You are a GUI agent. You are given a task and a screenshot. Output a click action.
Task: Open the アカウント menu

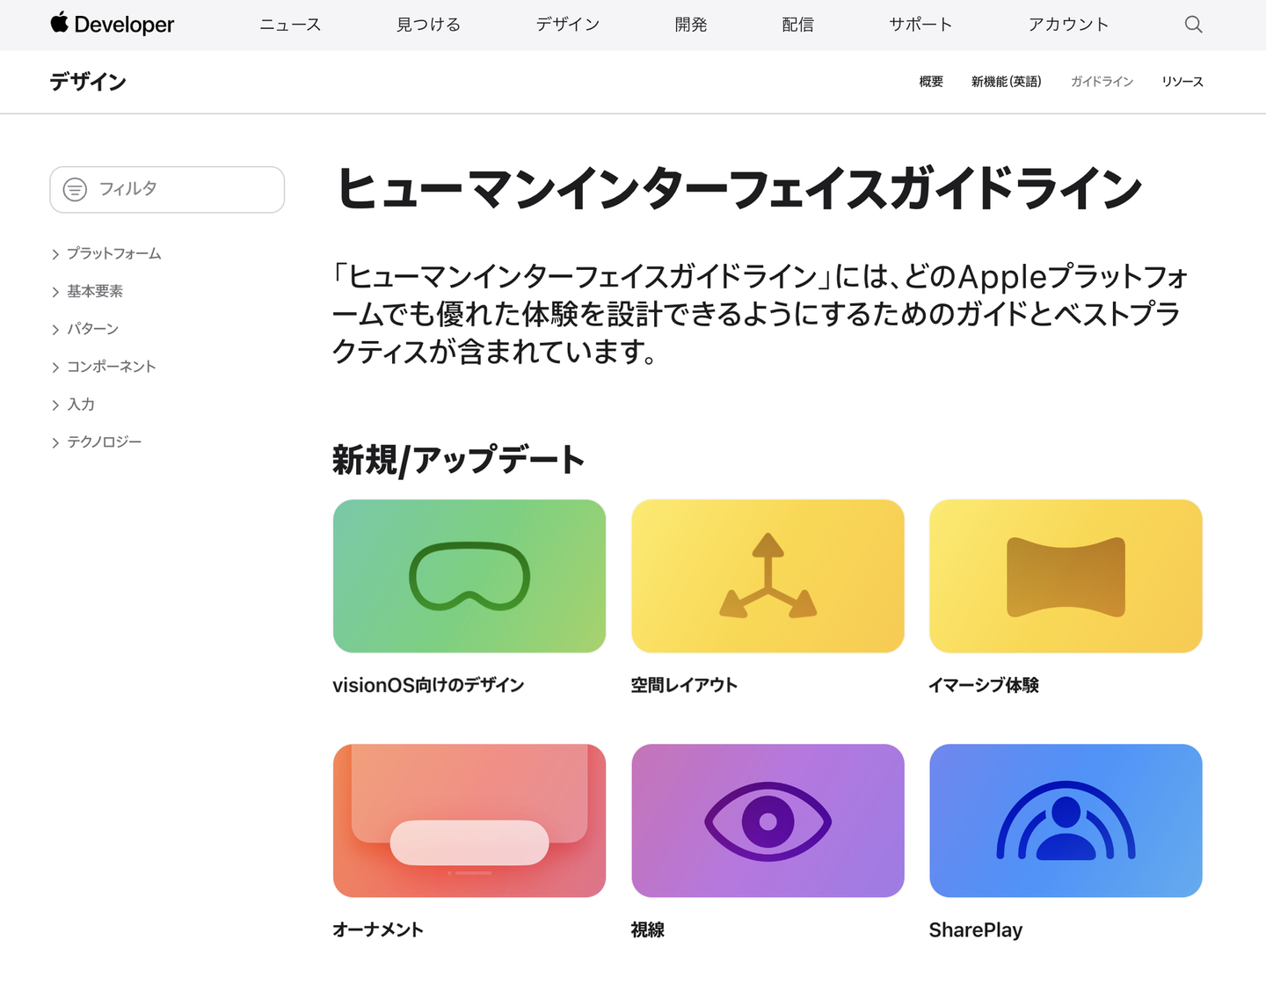(1068, 25)
